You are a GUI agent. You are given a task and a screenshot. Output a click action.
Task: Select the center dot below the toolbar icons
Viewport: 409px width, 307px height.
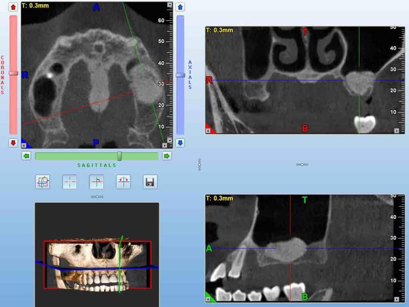tap(96, 196)
